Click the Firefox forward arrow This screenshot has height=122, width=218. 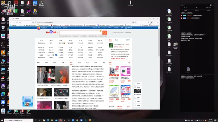point(14,22)
